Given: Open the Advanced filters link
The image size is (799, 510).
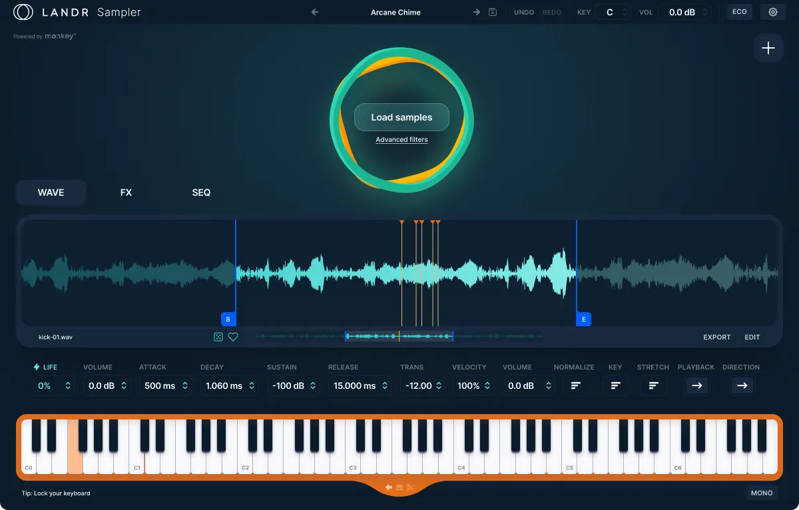Looking at the screenshot, I should tap(401, 140).
